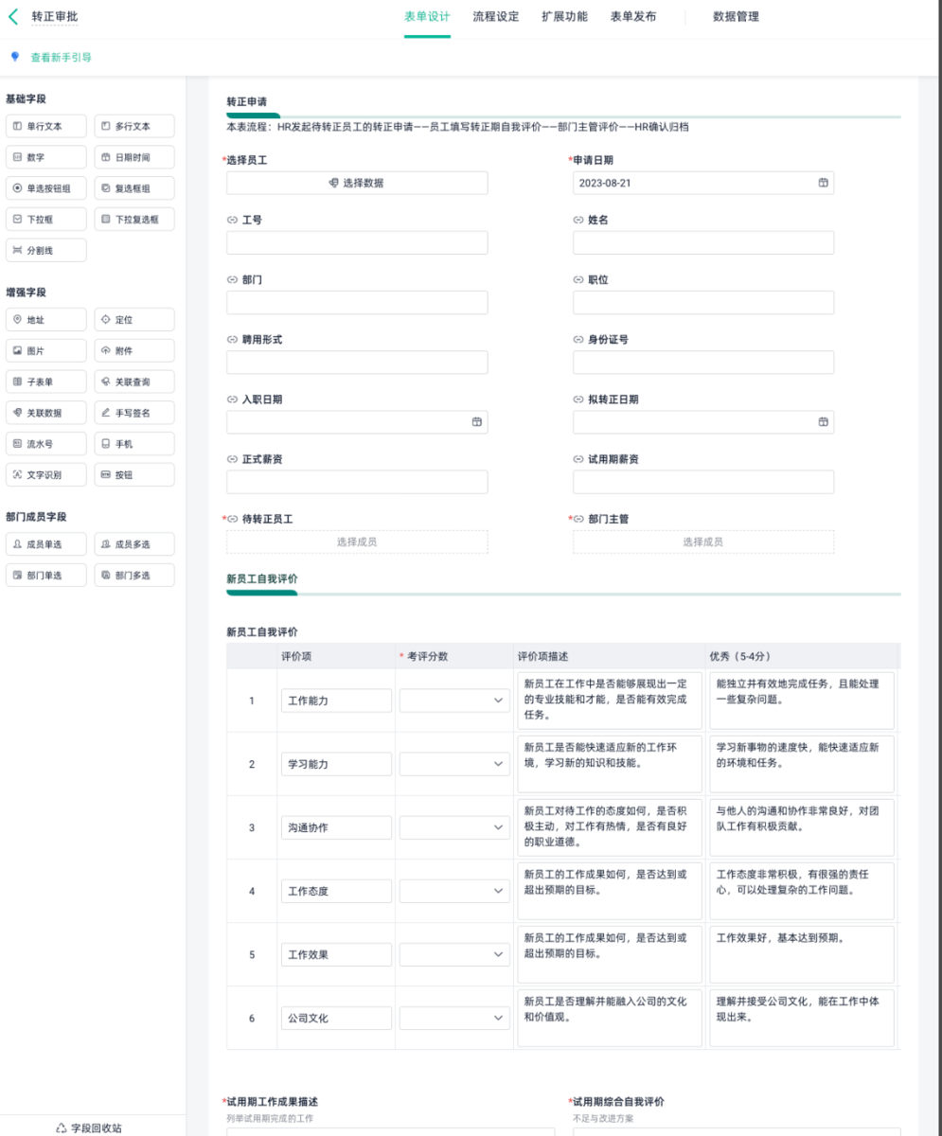Add a 日期时间 field
This screenshot has width=942, height=1136.
(134, 157)
